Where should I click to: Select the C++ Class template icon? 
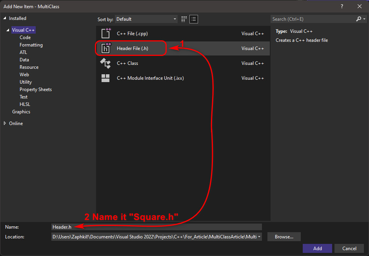pos(105,63)
